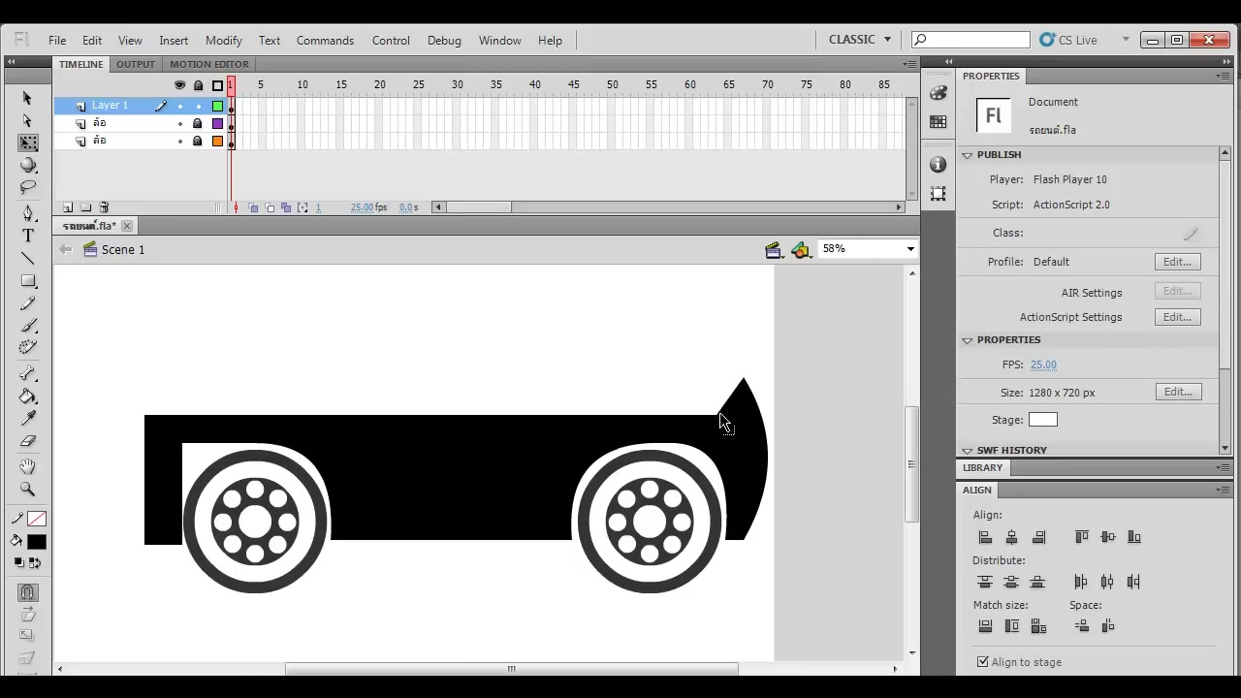This screenshot has height=698, width=1241.
Task: Expand the SWF HISTORY section
Action: pos(967,451)
